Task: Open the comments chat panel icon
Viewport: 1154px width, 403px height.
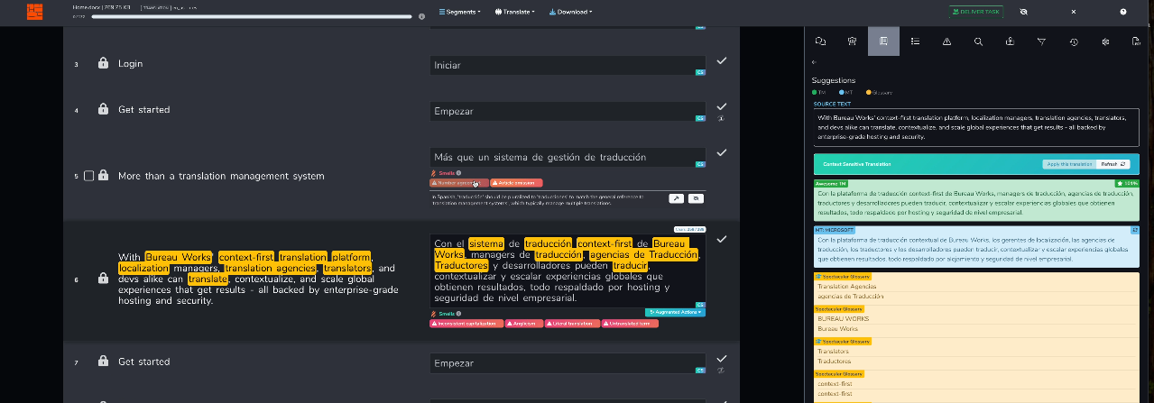Action: pos(820,41)
